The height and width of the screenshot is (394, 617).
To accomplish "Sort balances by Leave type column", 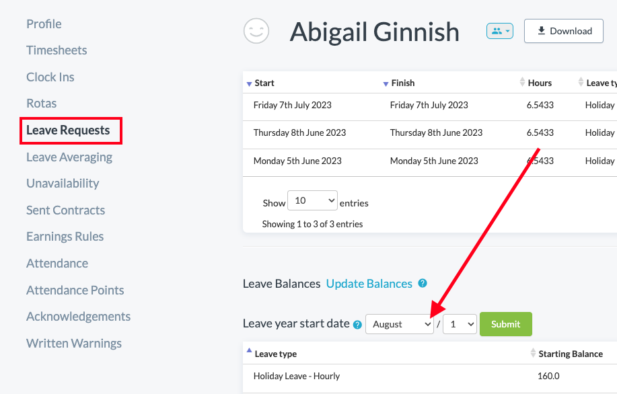I will click(275, 354).
